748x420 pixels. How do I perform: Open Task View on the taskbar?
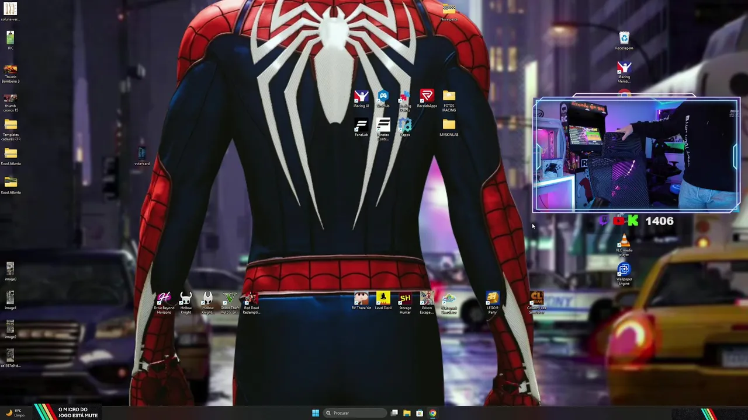[394, 413]
